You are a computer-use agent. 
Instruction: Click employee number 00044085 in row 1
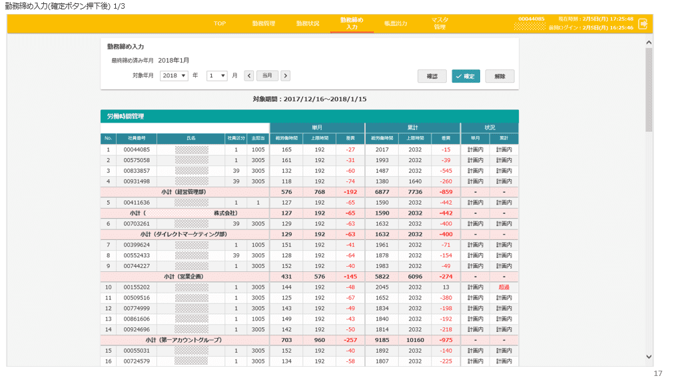click(137, 150)
